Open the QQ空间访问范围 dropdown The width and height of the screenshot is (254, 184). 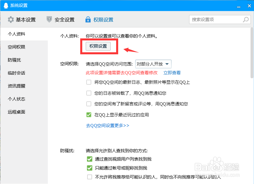click(x=153, y=64)
